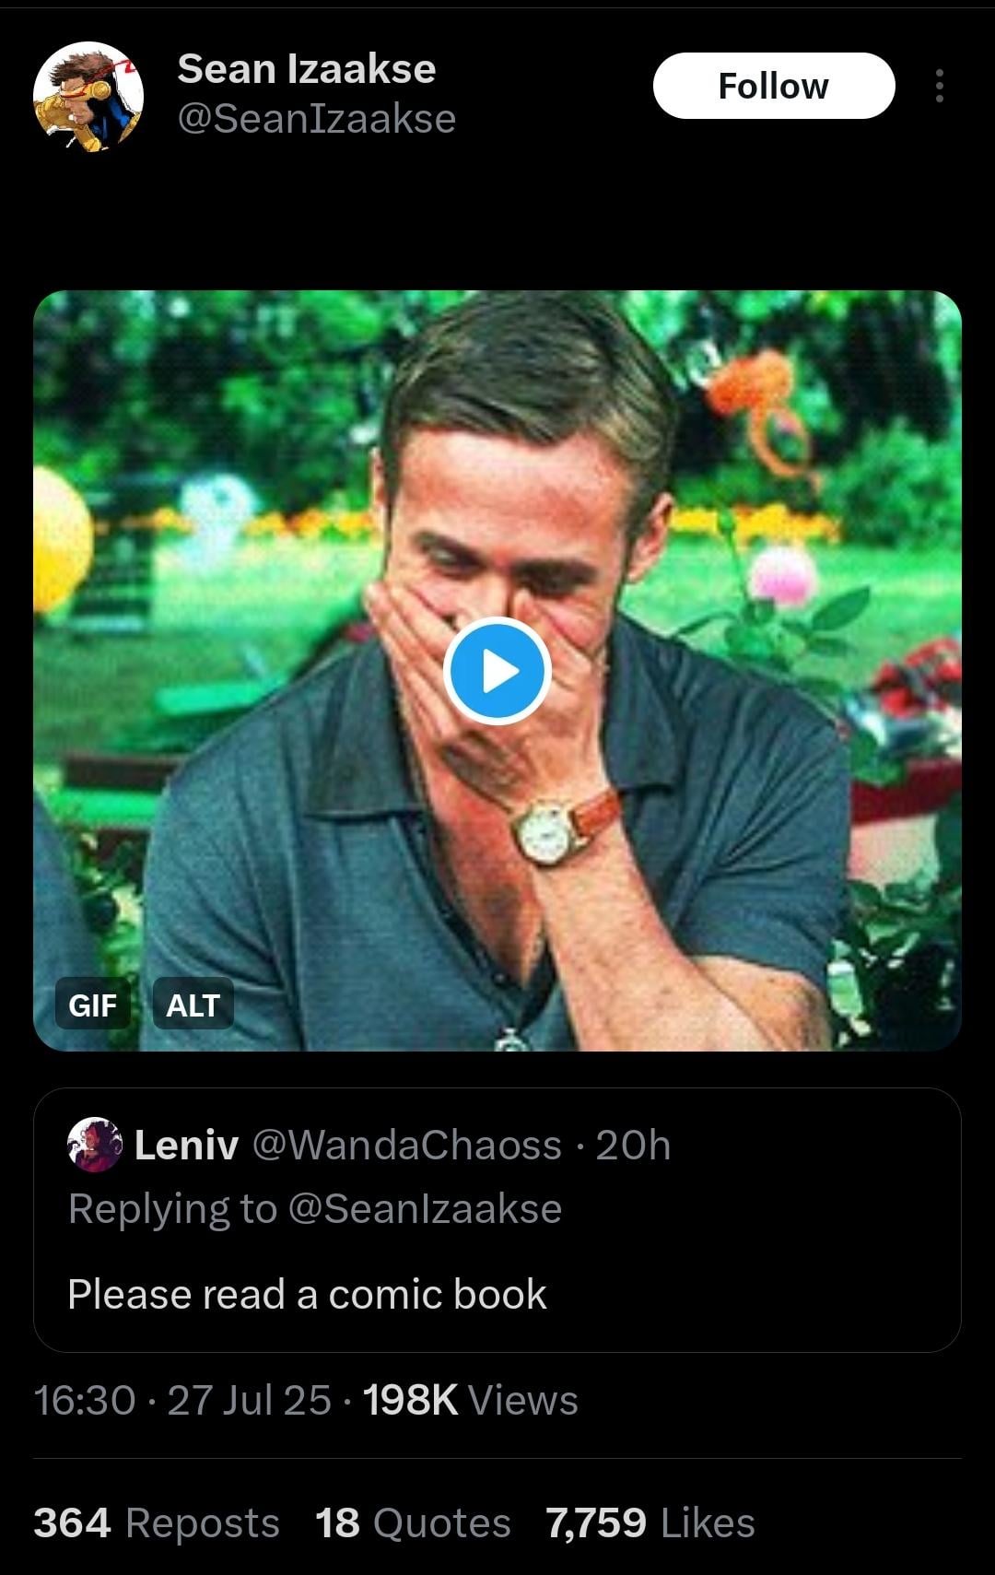Click the Sean Izaakse display name

coord(306,69)
